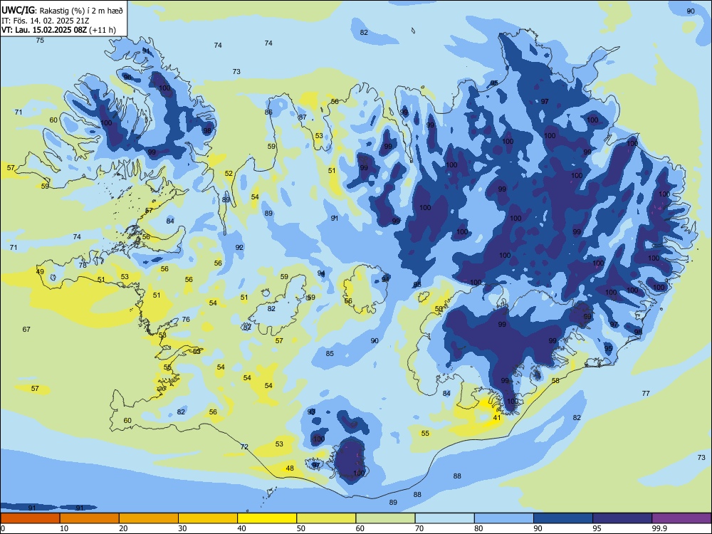Click the offshore value '67' in the west
Image resolution: width=712 pixels, height=534 pixels.
pyautogui.click(x=26, y=329)
